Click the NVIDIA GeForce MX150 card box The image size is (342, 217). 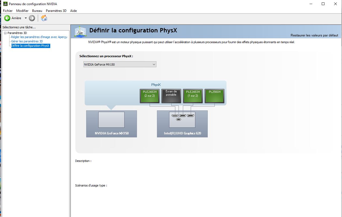112,124
